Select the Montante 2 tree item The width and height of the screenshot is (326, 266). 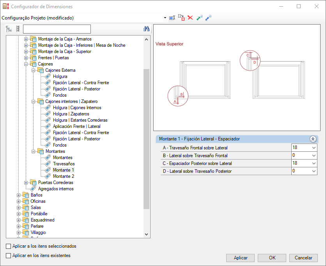[64, 176]
